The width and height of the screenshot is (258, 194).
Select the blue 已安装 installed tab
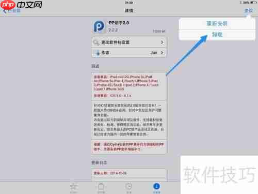click(156, 188)
